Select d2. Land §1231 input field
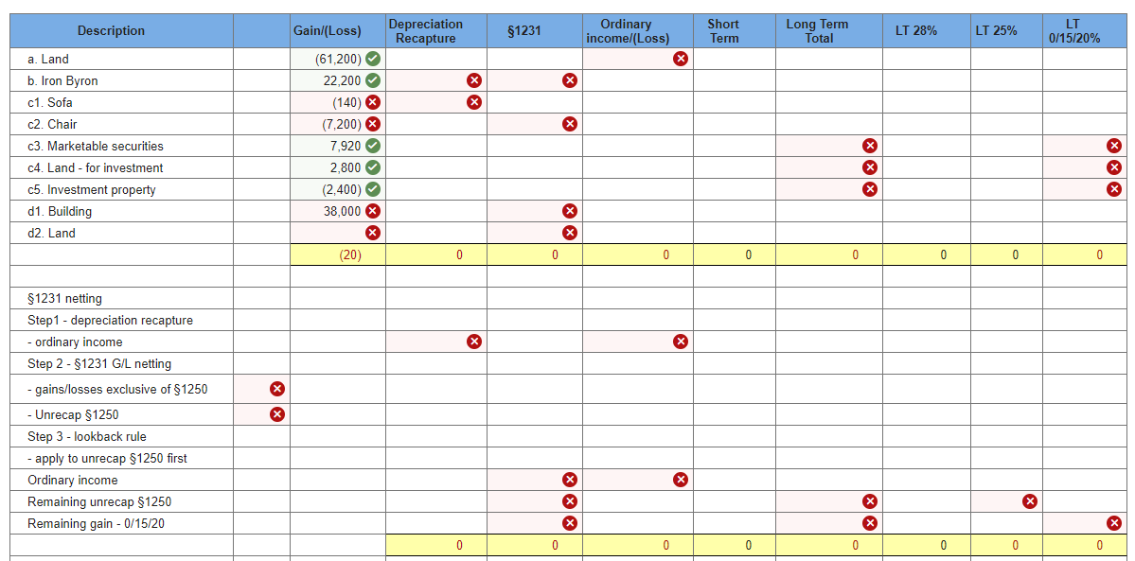This screenshot has width=1135, height=561. [535, 233]
